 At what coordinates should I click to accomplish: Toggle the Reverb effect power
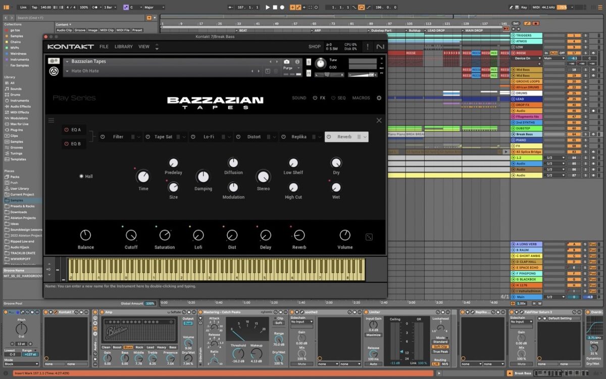pos(328,137)
